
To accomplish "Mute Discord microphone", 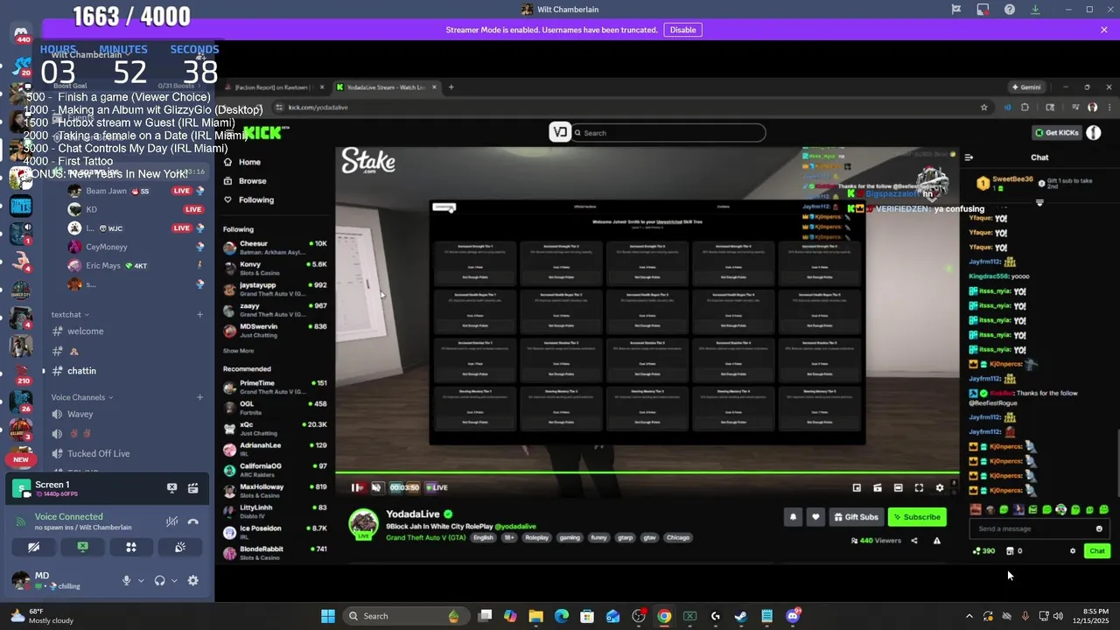I will click(x=127, y=580).
